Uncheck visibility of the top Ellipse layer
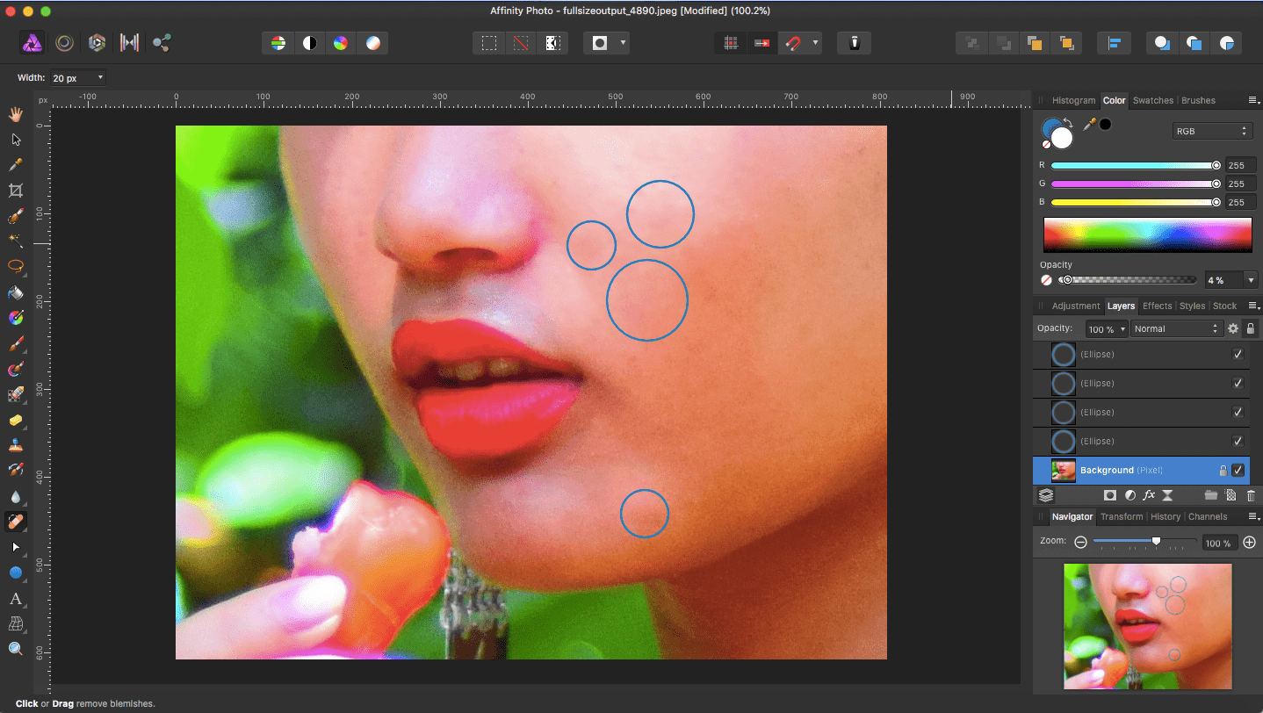The image size is (1263, 713). tap(1238, 355)
